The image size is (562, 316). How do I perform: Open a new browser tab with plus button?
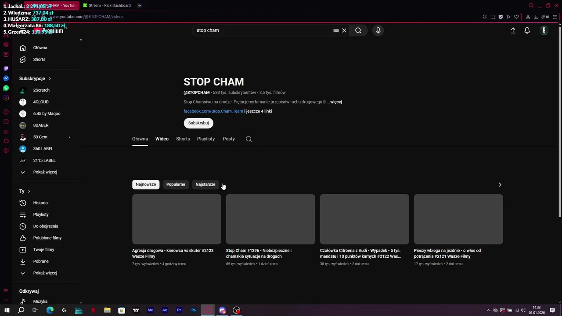point(140,5)
